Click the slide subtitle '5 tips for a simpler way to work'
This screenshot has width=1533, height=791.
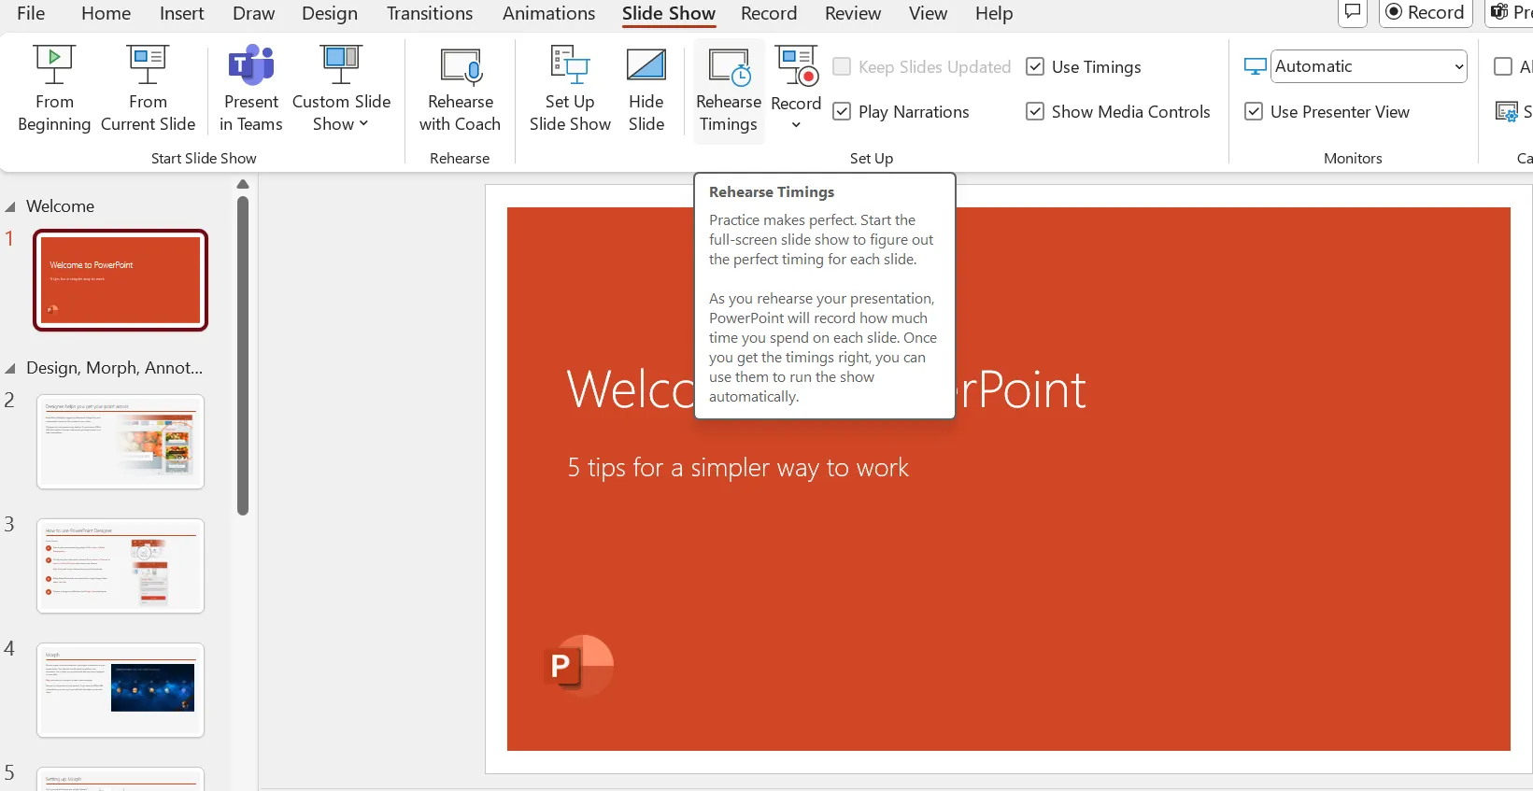point(737,468)
